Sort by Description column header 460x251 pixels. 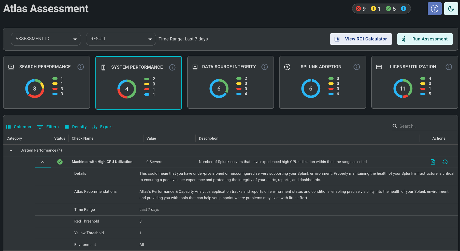pyautogui.click(x=209, y=138)
